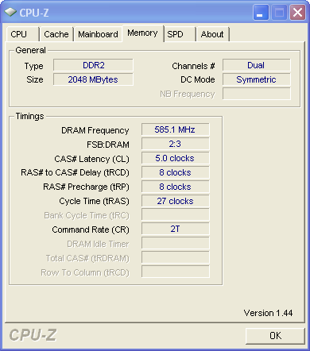Minimize the CPU-Z window
This screenshot has width=310, height=351.
pos(261,13)
